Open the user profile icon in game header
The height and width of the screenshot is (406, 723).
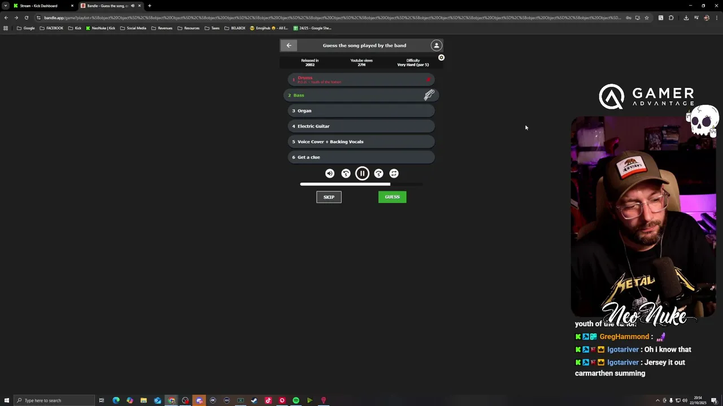(x=436, y=45)
